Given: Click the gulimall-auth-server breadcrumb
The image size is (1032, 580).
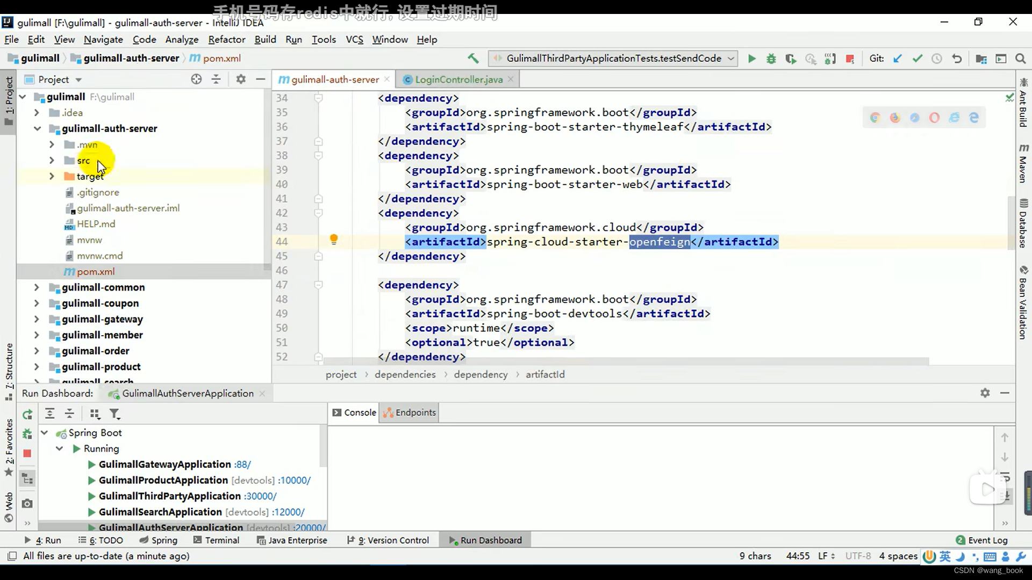Looking at the screenshot, I should pos(126,59).
